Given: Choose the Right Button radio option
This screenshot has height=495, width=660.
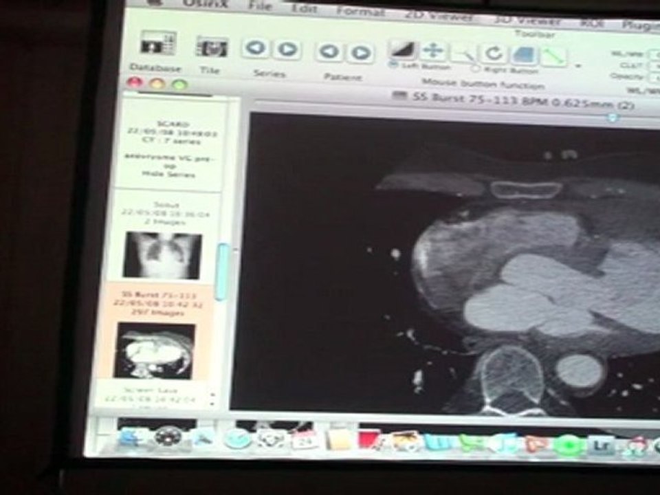Looking at the screenshot, I should [x=476, y=68].
